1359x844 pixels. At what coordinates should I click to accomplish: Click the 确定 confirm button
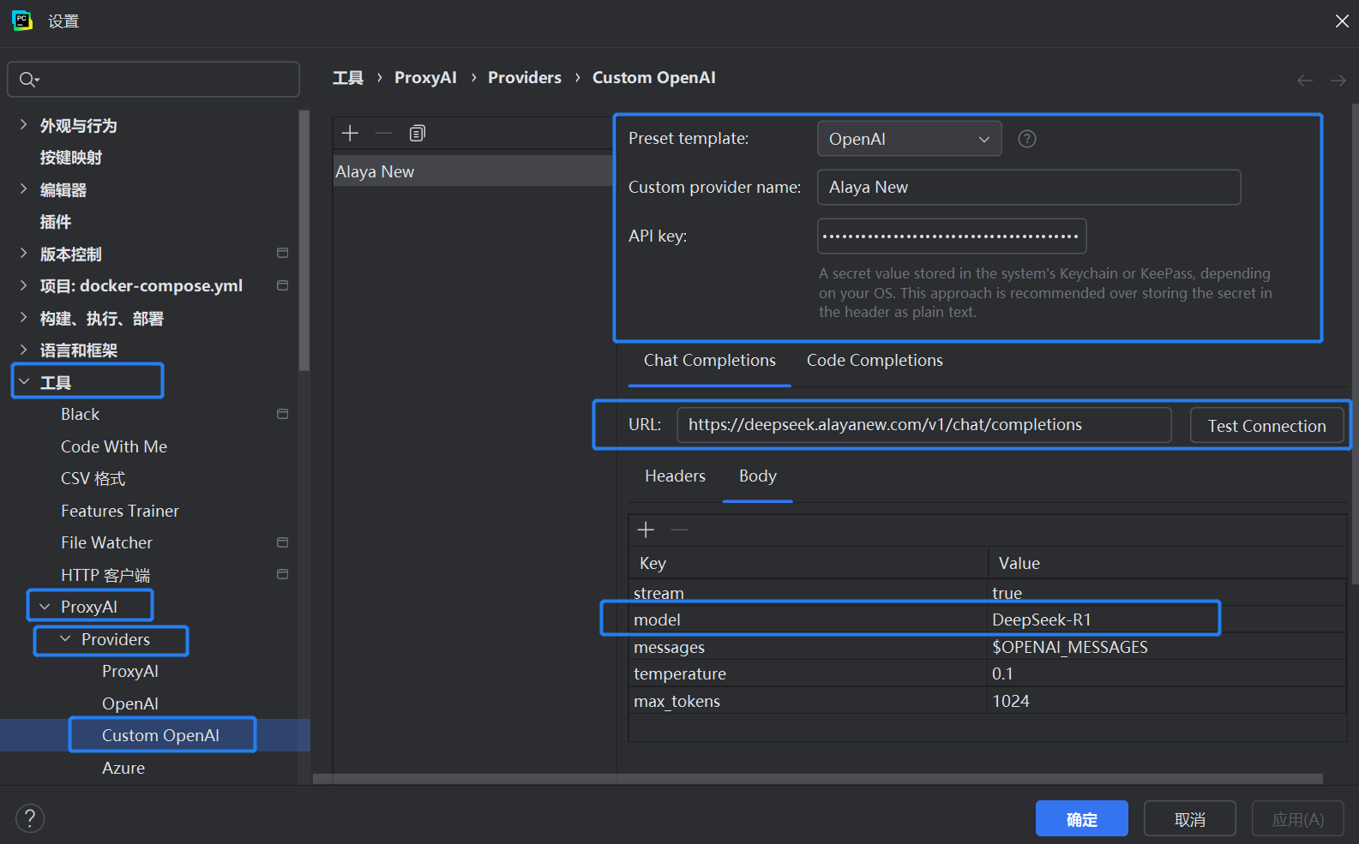1081,819
